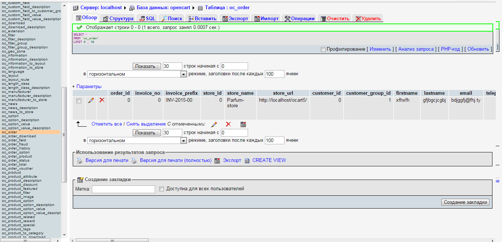The width and height of the screenshot is (502, 242).
Task: Click the 'Анализ запроса' link
Action: coord(416,49)
